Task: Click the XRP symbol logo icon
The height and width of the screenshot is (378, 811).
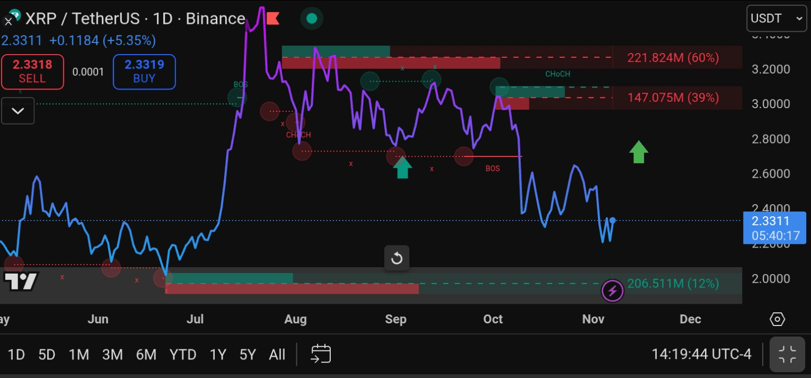Action: [x=11, y=19]
